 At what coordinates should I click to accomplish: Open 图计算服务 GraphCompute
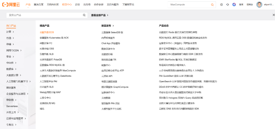pos(115,87)
